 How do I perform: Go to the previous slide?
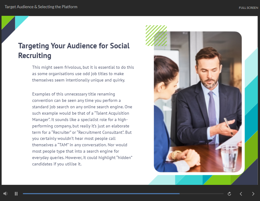241,194
